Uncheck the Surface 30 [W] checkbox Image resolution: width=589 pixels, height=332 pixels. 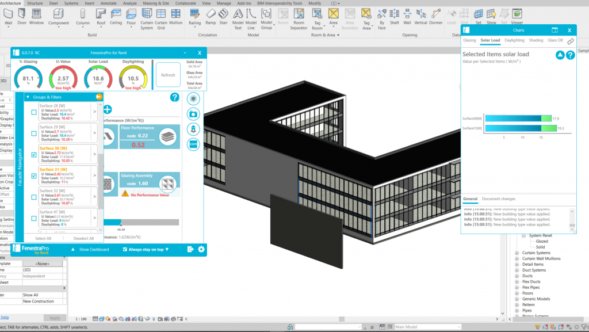tap(34, 155)
